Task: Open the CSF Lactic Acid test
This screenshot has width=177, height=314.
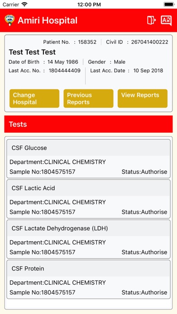Action: point(88,199)
